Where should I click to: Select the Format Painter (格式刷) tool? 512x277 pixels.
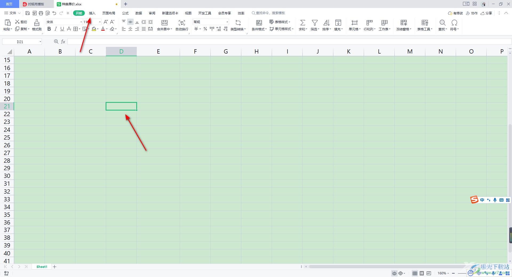click(37, 25)
